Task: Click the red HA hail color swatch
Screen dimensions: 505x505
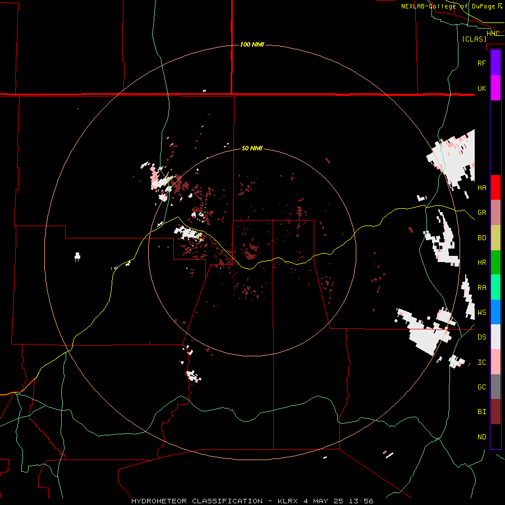Action: pos(495,187)
